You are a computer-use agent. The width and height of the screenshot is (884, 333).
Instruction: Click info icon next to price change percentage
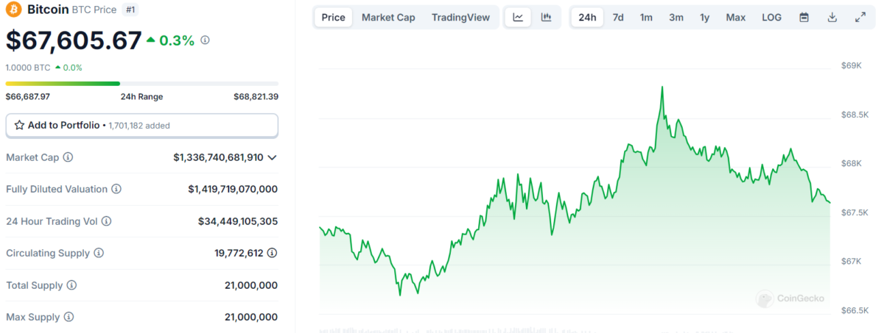point(205,40)
